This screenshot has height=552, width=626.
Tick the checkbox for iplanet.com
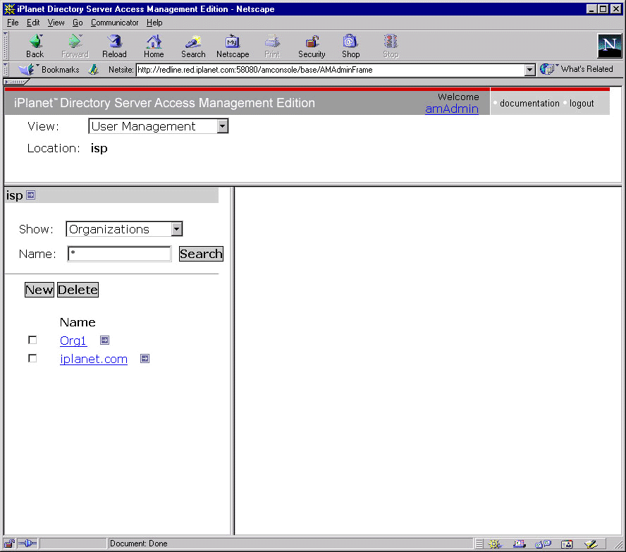point(32,358)
